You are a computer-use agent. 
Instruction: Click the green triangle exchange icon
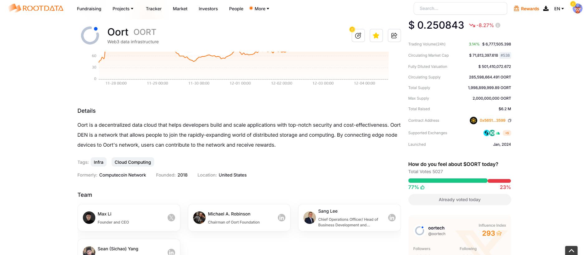point(498,133)
